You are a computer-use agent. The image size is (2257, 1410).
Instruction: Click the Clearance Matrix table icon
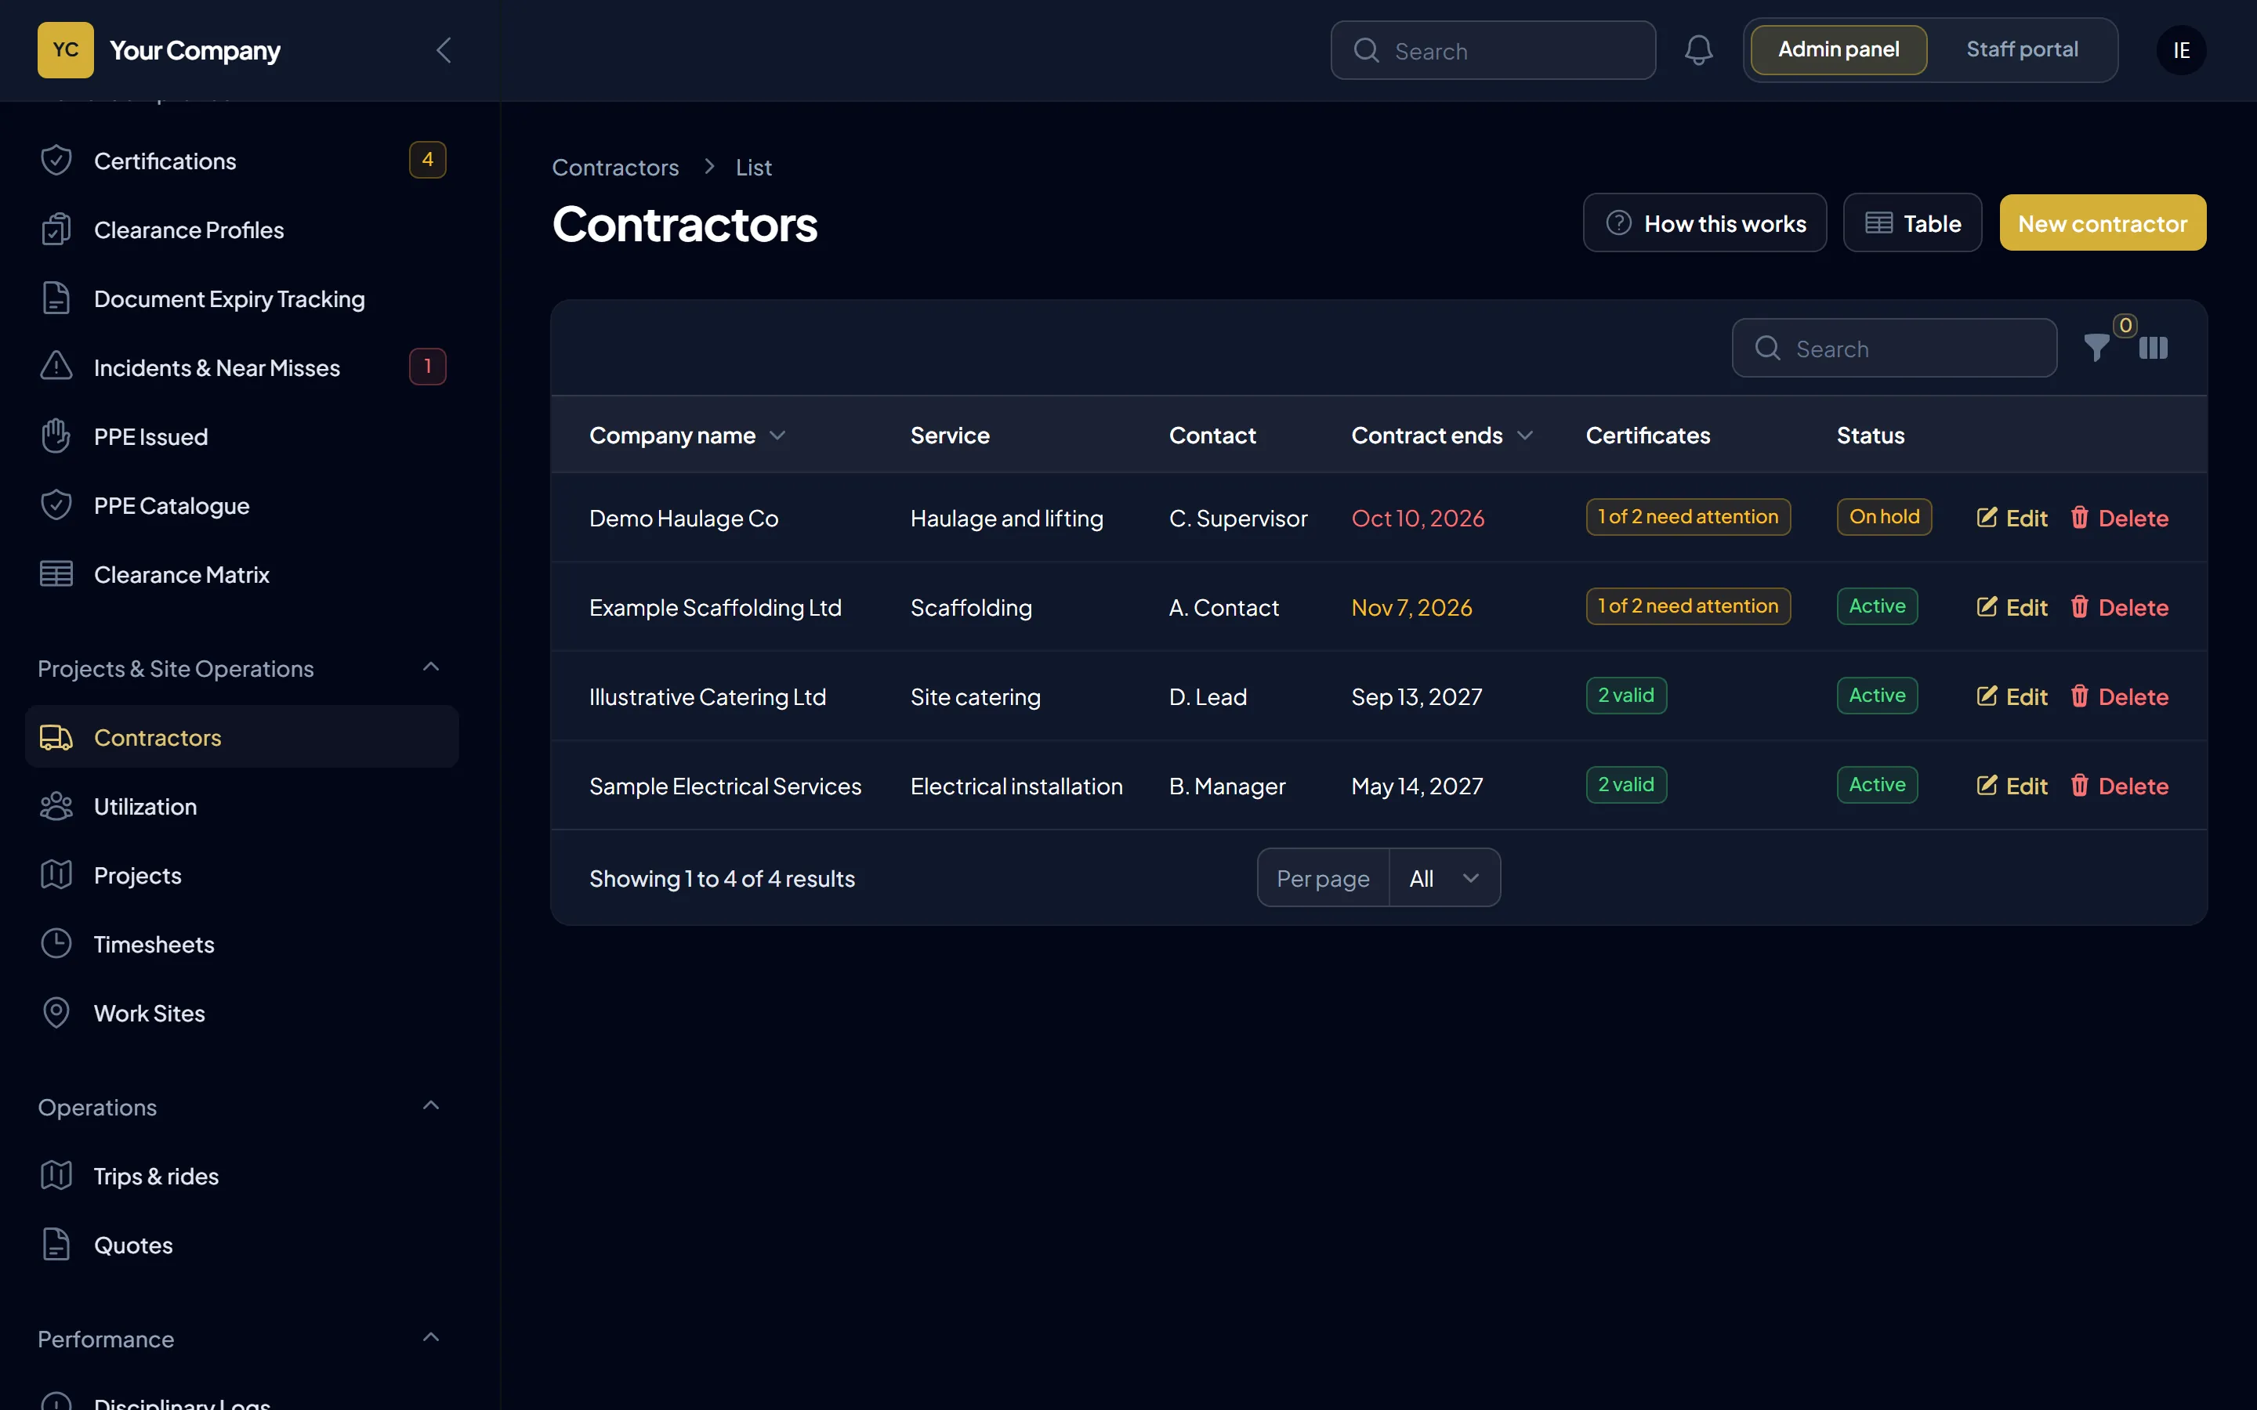click(56, 573)
